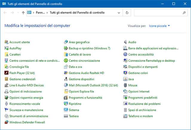Open the Line 6 Audio-MIDI Devices icon
Image resolution: width=191 pixels, height=130 pixels.
tap(7, 85)
